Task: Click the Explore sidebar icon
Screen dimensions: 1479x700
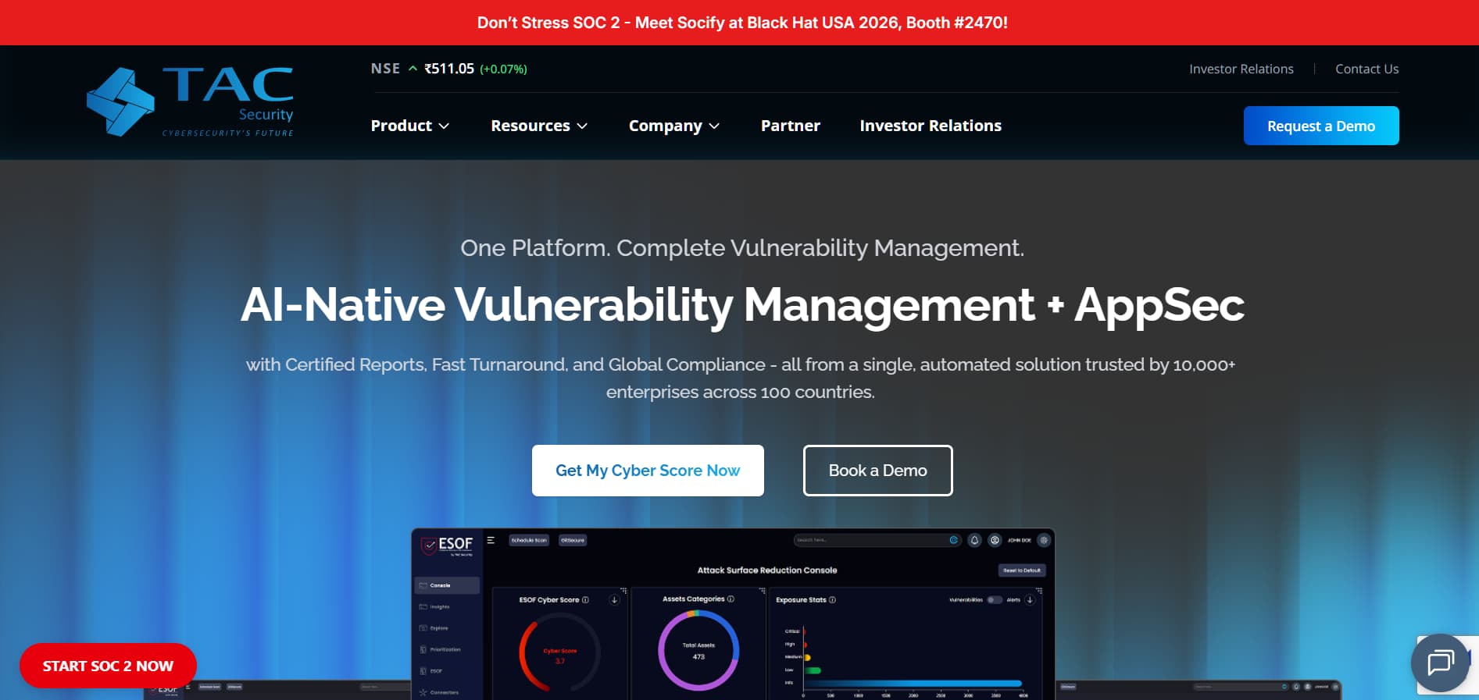Action: [x=423, y=628]
